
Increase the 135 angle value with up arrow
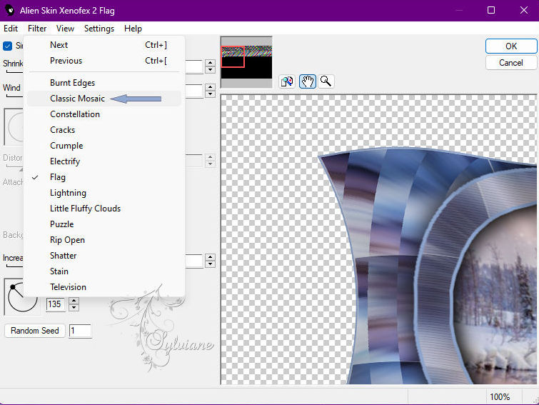point(74,301)
